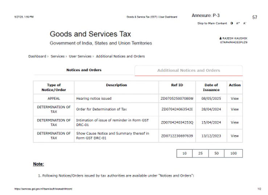This screenshot has width=268, height=195.
Task: Go to Dashboard in breadcrumb
Action: point(37,56)
